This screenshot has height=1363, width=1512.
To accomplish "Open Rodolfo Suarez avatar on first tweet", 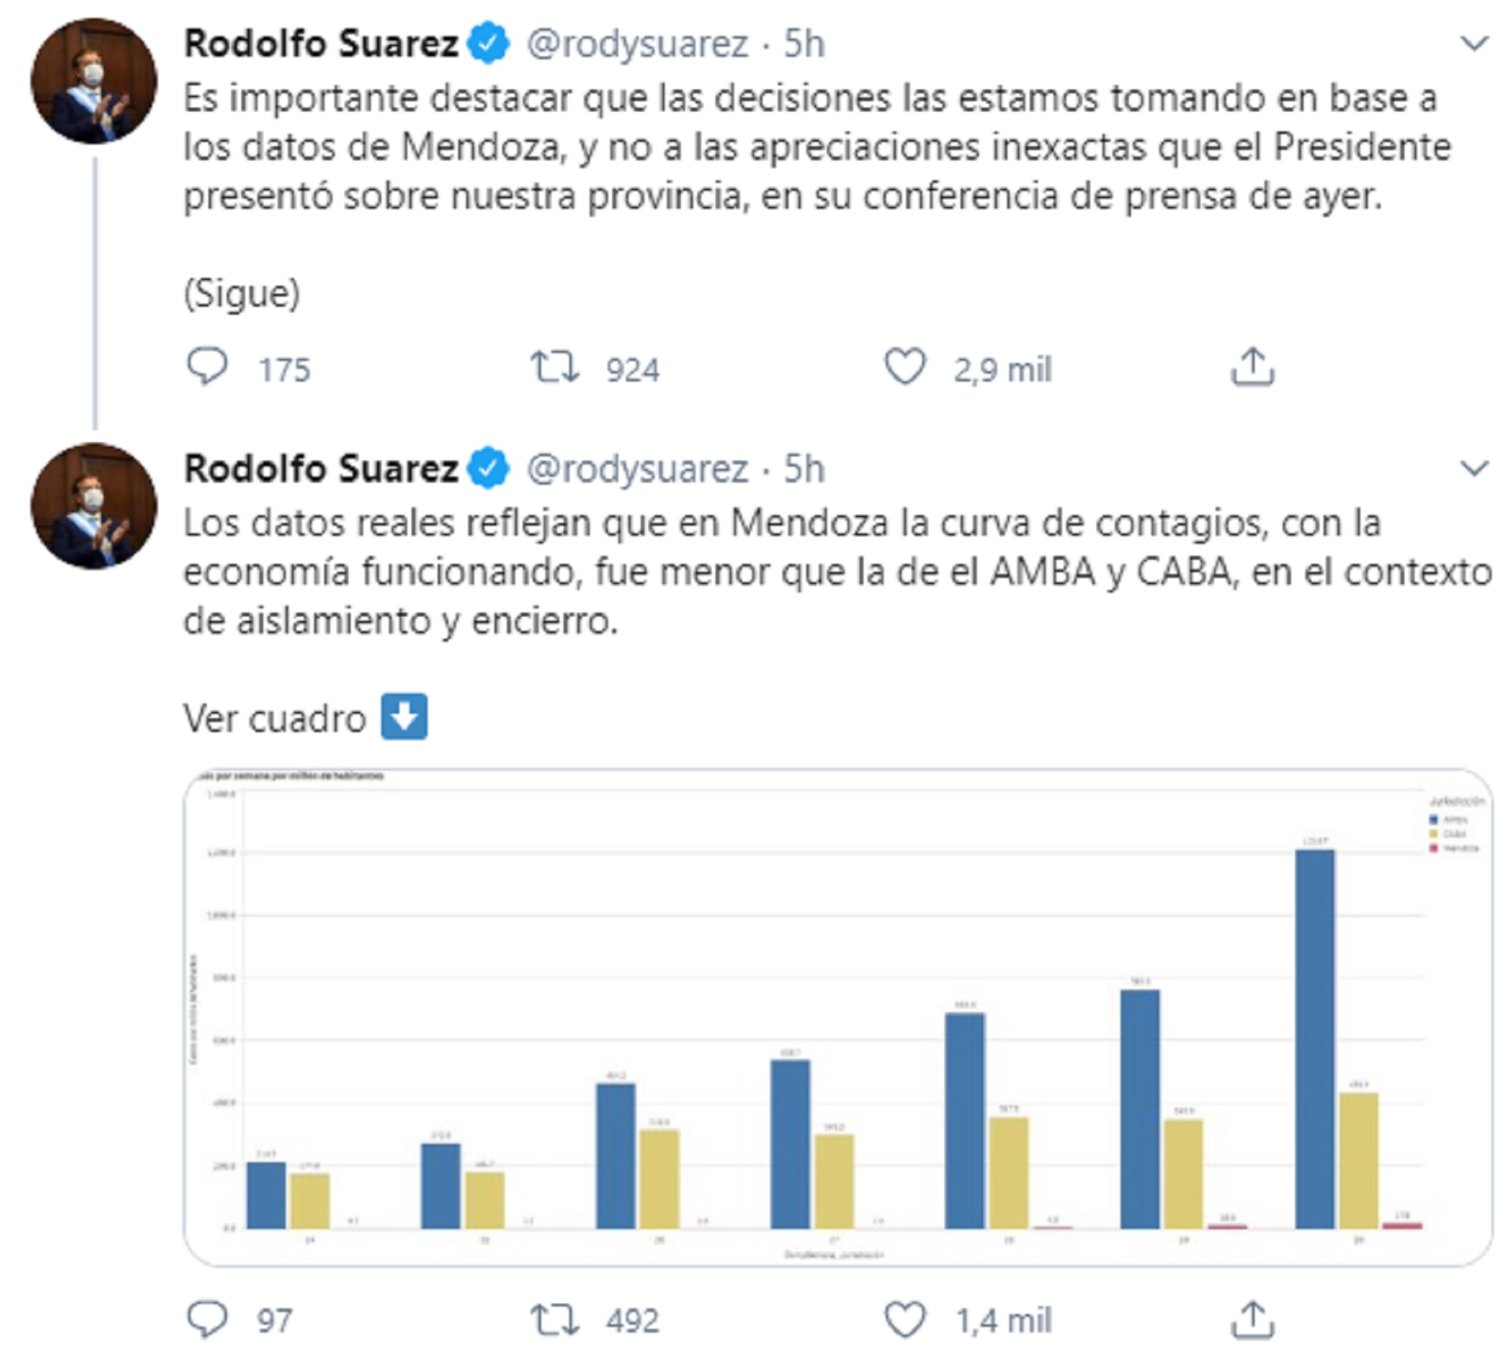I will [94, 81].
